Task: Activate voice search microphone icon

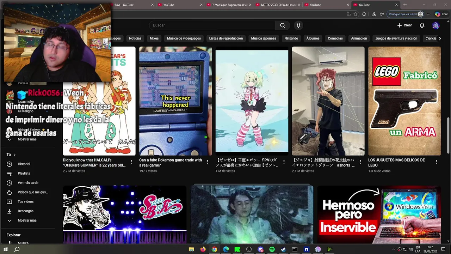Action: click(298, 25)
